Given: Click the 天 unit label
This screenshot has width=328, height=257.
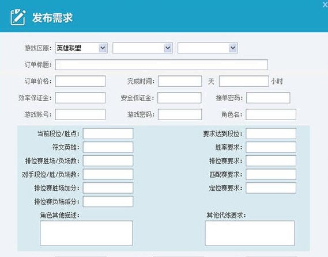Looking at the screenshot, I should click(x=211, y=82).
